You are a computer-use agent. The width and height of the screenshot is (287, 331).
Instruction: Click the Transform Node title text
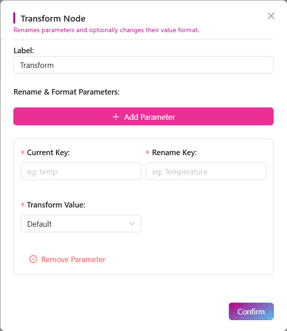[53, 19]
